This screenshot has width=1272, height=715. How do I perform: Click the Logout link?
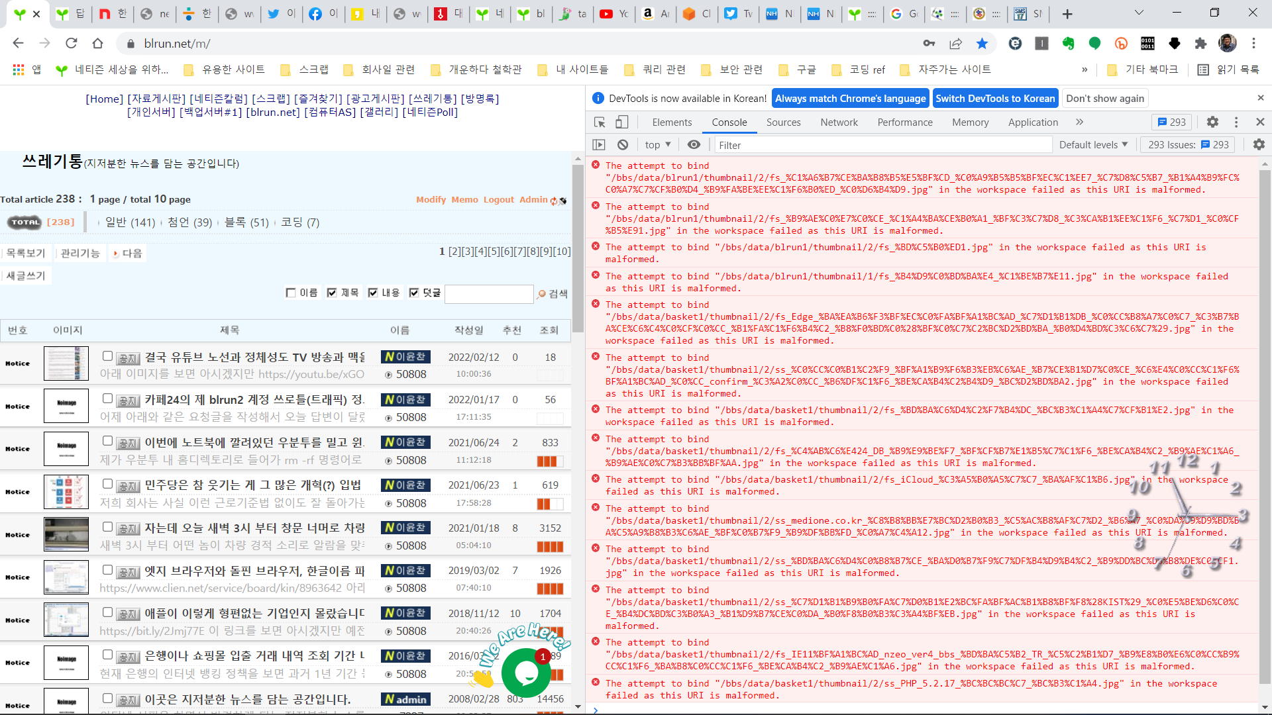[x=498, y=199]
